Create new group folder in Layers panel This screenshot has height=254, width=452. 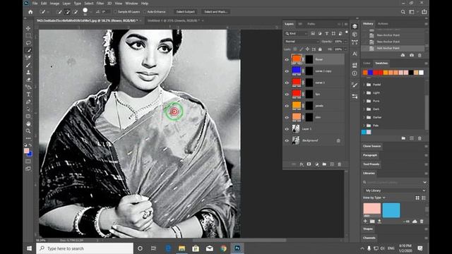click(324, 164)
